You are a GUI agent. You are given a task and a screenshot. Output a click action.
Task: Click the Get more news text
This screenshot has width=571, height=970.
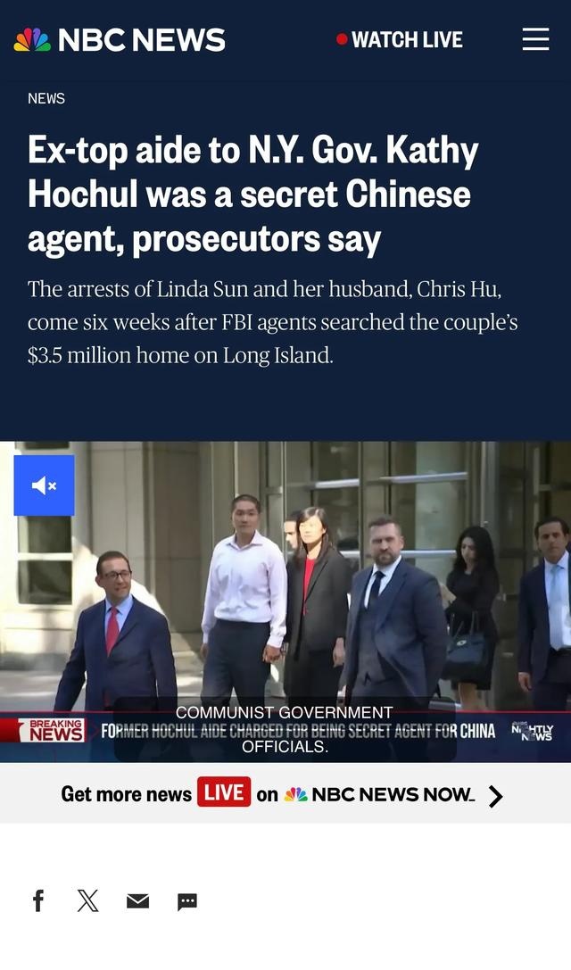pos(126,794)
